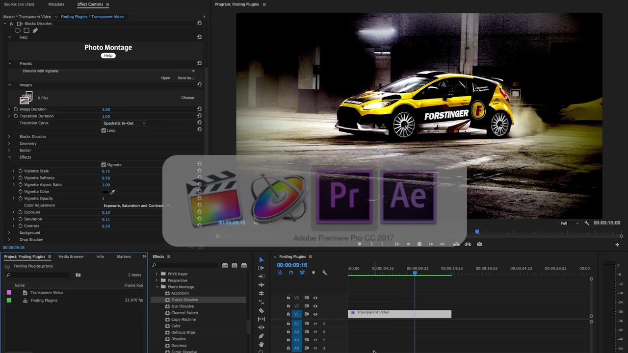Create rectangle mask for Blocks Dissolve
Viewport: 628px width, 353px height.
(26, 30)
